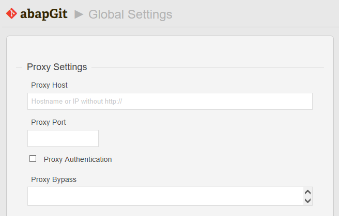
Task: Click the Proxy Bypass label
Action: (x=54, y=179)
